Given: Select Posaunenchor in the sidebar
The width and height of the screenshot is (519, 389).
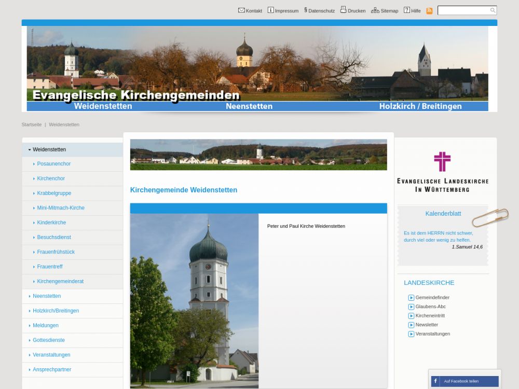Looking at the screenshot, I should pyautogui.click(x=53, y=164).
